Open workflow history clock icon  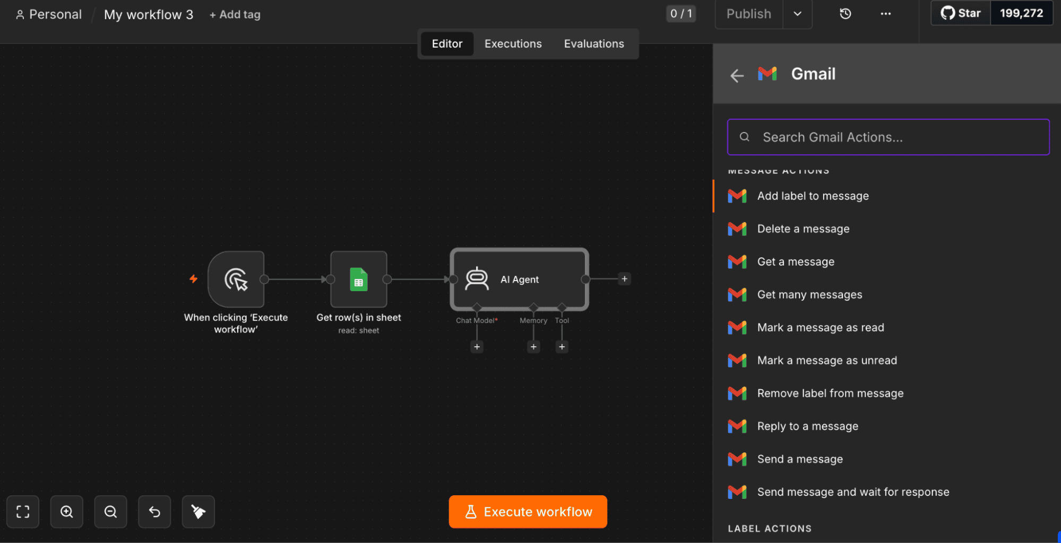846,14
